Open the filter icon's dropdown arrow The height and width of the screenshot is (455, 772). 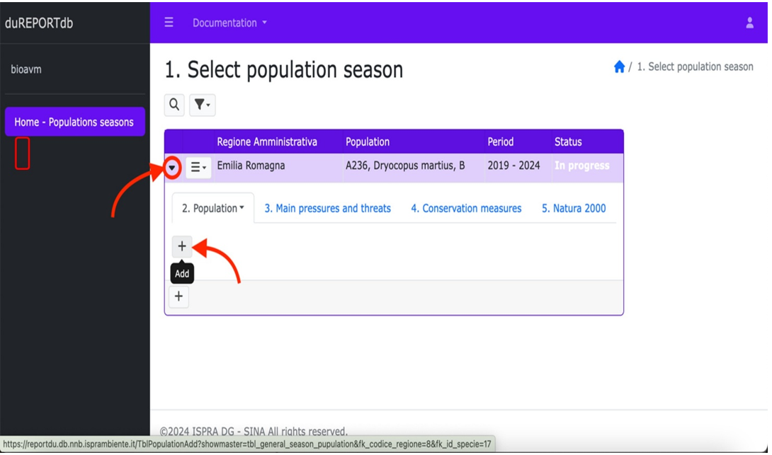(x=208, y=105)
